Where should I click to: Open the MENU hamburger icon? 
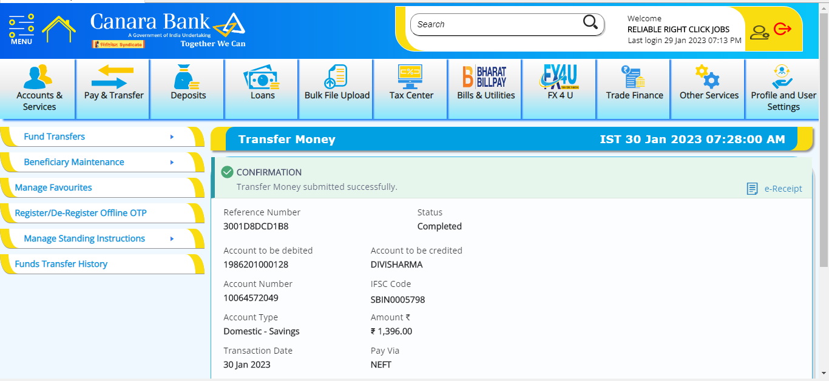[x=21, y=29]
